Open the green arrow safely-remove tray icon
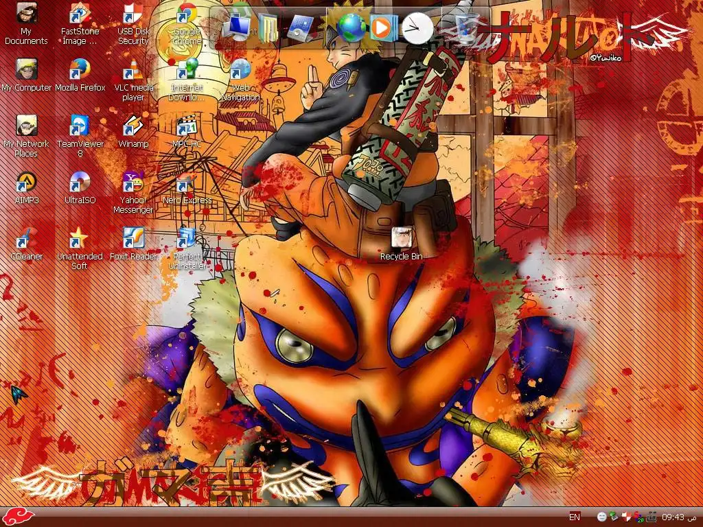 tap(614, 517)
